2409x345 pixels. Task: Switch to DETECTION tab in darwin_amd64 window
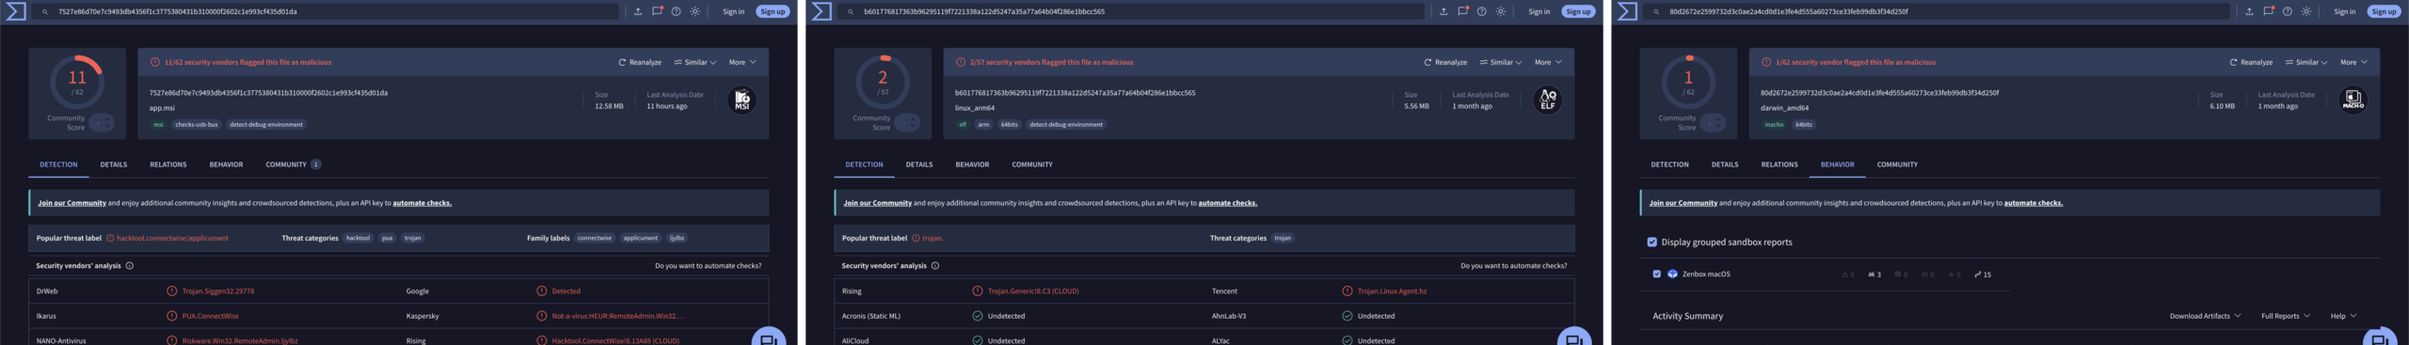click(x=1669, y=165)
